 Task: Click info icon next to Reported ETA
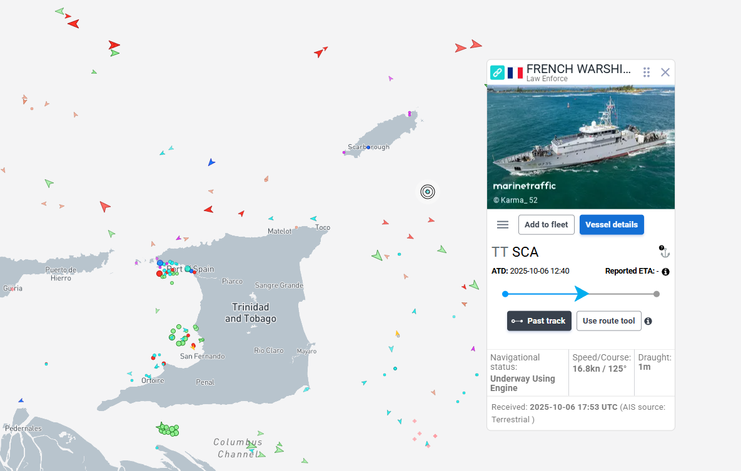click(x=665, y=272)
